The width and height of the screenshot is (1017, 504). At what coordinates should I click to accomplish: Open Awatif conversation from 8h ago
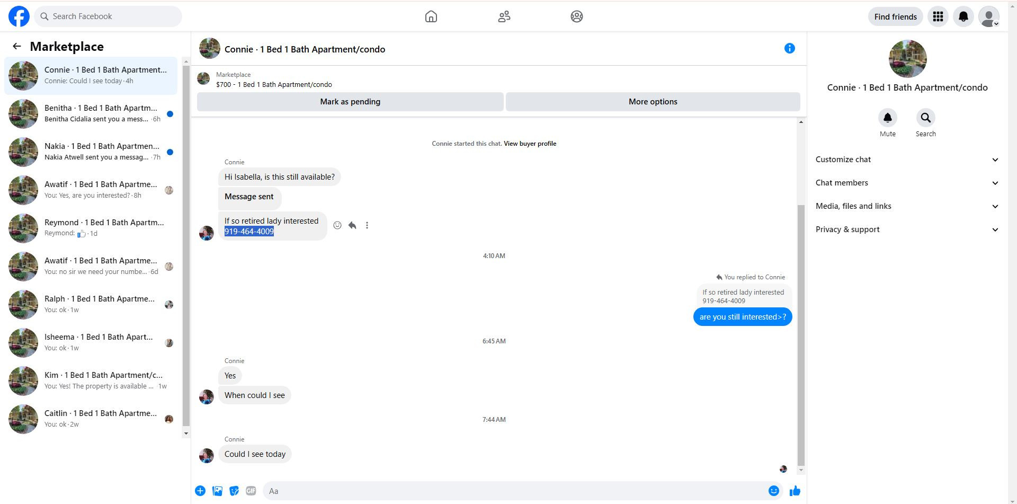[x=91, y=190]
